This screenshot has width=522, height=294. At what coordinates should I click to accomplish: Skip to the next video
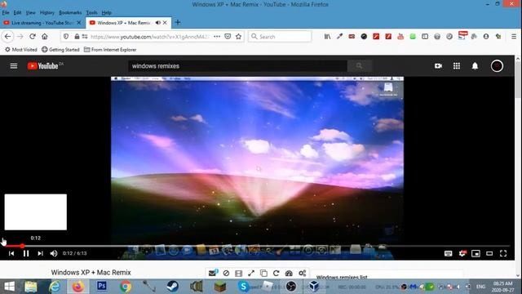click(40, 254)
